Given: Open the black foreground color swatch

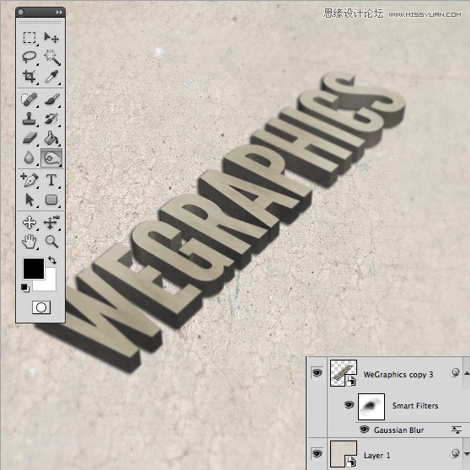Looking at the screenshot, I should 34,269.
